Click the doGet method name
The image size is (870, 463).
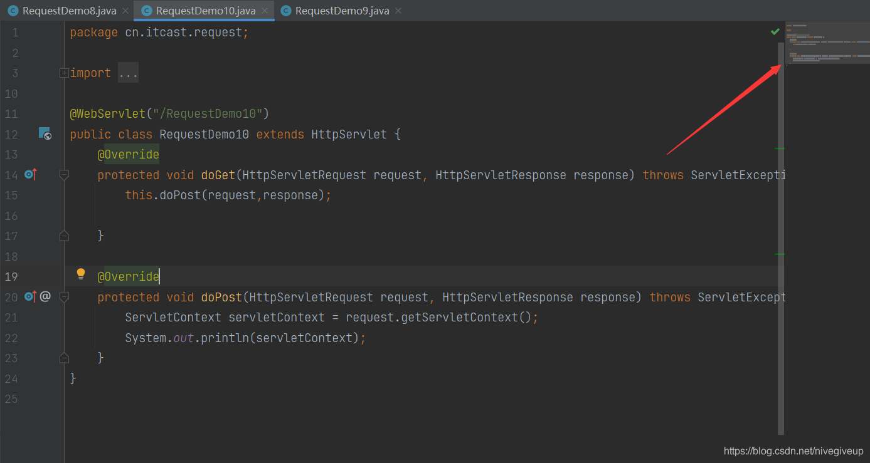(218, 175)
